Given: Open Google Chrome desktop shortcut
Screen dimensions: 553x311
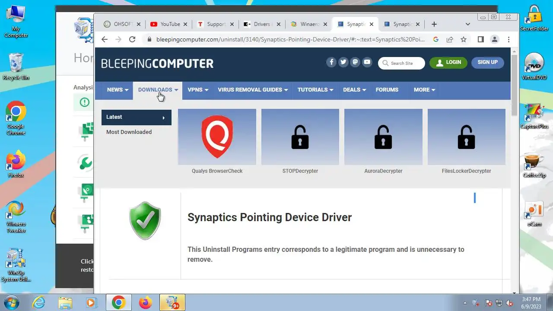Looking at the screenshot, I should [x=16, y=118].
